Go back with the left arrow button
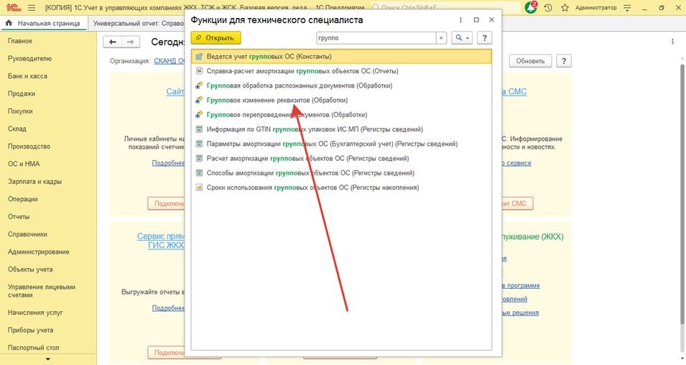Screen dimensions: 686x365 113,42
